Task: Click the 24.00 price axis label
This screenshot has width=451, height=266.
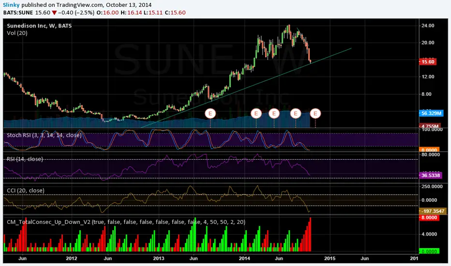Action: click(428, 26)
